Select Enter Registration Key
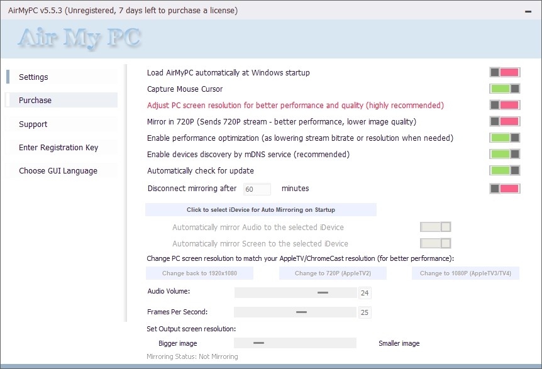 pos(62,148)
